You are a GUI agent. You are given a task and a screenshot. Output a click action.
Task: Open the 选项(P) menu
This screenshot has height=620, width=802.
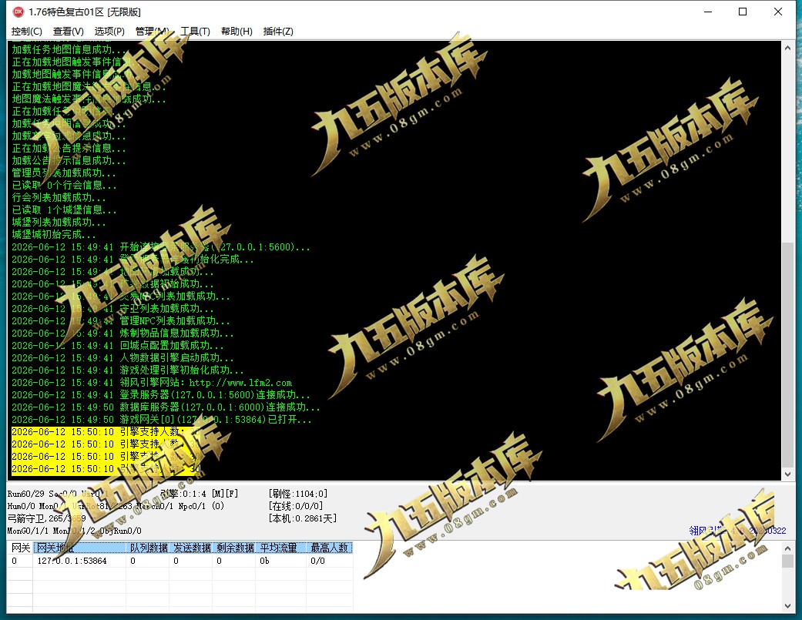point(109,31)
